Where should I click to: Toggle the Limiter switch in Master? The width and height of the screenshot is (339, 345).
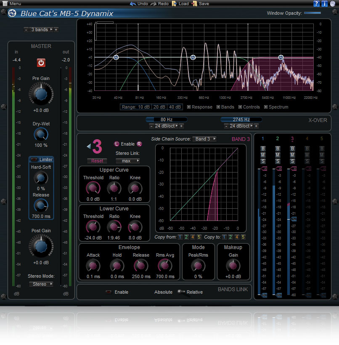pos(34,159)
